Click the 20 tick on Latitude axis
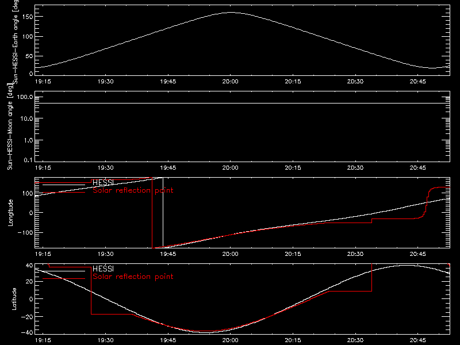This screenshot has width=460, height=345. pyautogui.click(x=29, y=282)
